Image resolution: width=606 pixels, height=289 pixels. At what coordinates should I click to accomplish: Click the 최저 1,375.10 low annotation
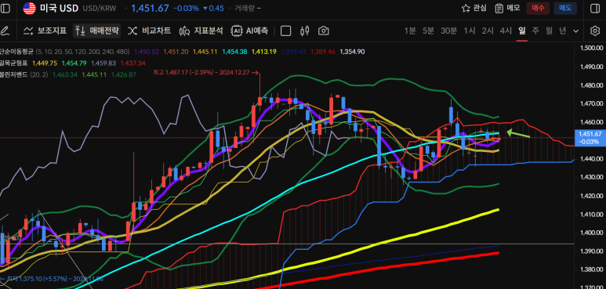click(x=51, y=278)
